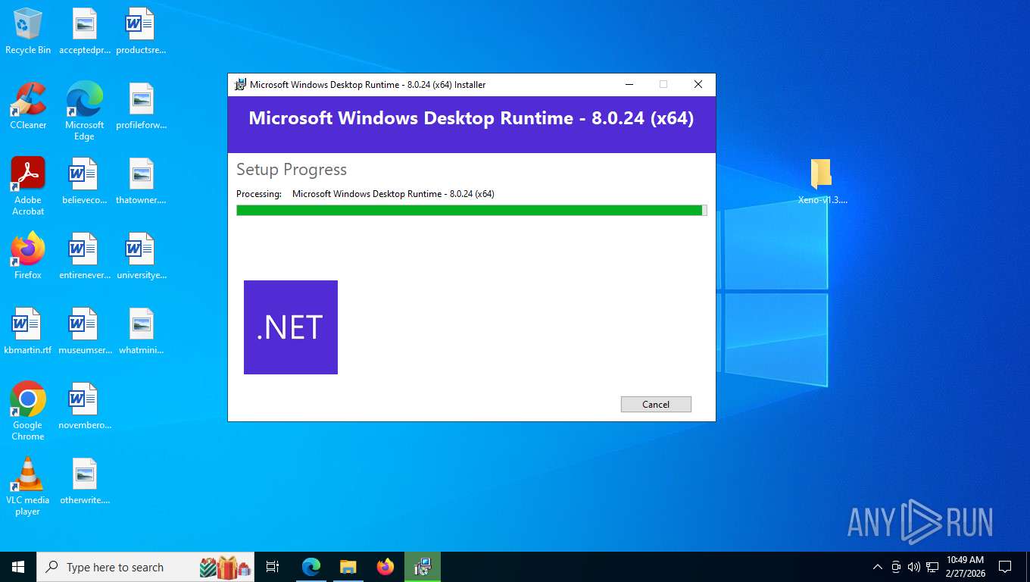The image size is (1030, 582).
Task: Select the acceptedpr... image file icon
Action: 84,32
